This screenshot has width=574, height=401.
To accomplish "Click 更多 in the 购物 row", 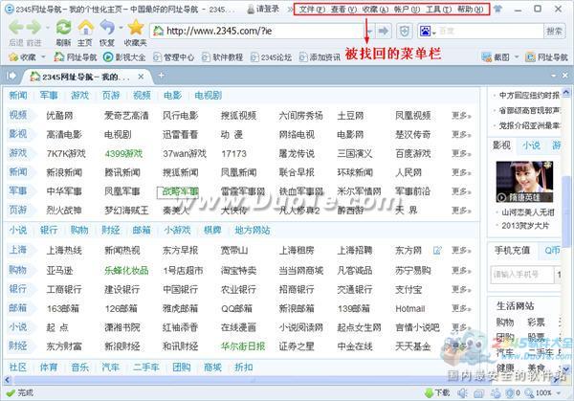I will [461, 271].
